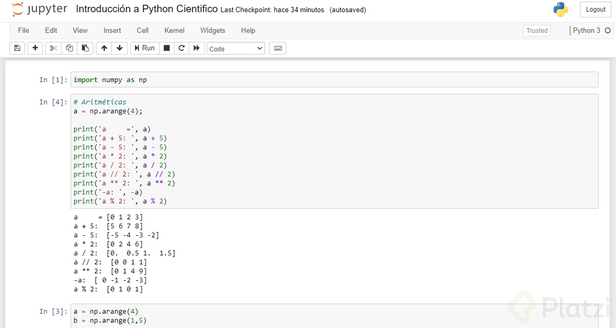Open the cell type dropdown showing Code

click(235, 48)
